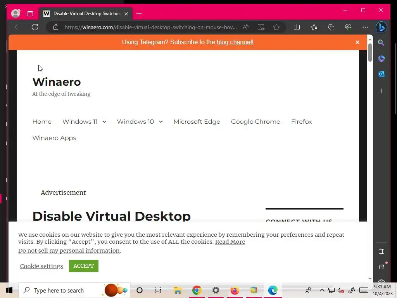Click the scrollbar down arrow

370,279
